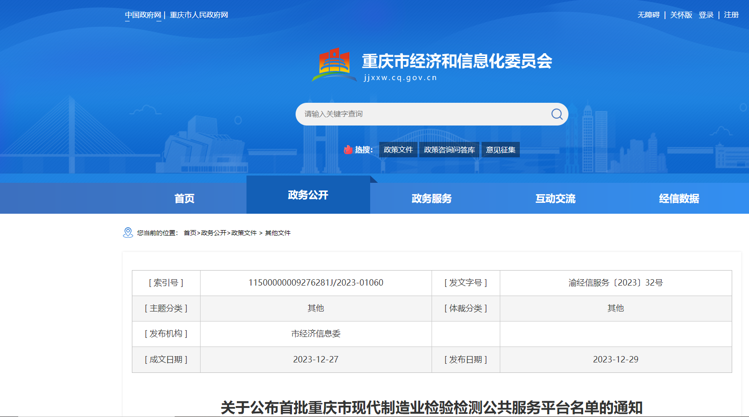The width and height of the screenshot is (749, 417).
Task: Click 政策文件 in the breadcrumb path
Action: [x=244, y=233]
